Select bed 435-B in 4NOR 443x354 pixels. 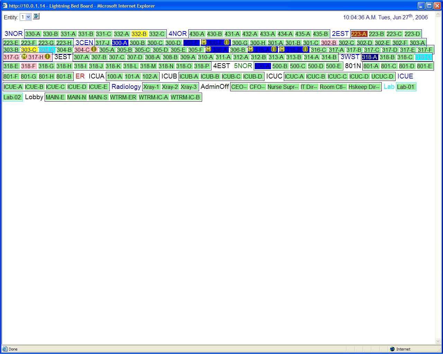pos(320,34)
